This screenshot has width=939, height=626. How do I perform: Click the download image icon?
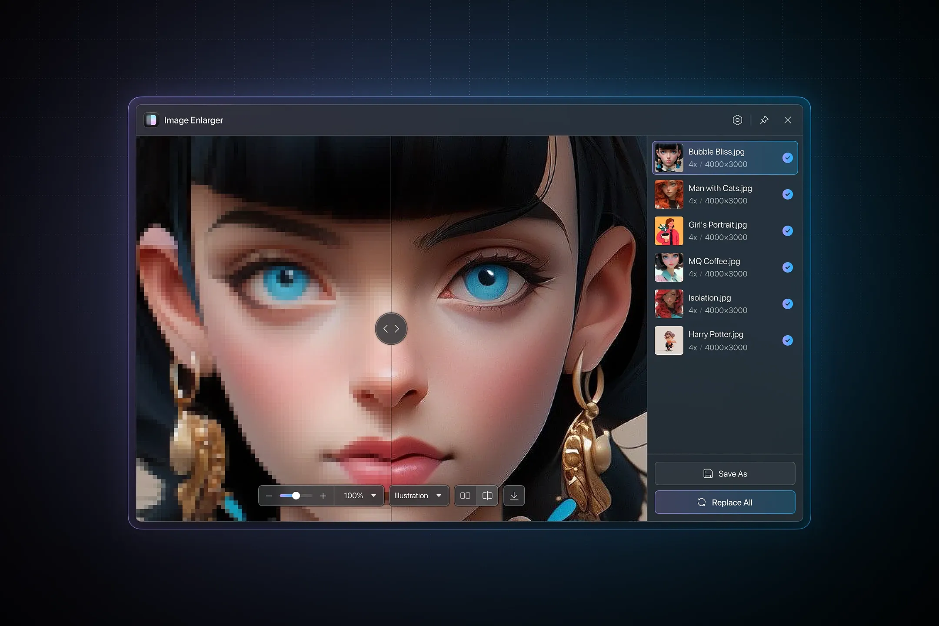point(514,496)
